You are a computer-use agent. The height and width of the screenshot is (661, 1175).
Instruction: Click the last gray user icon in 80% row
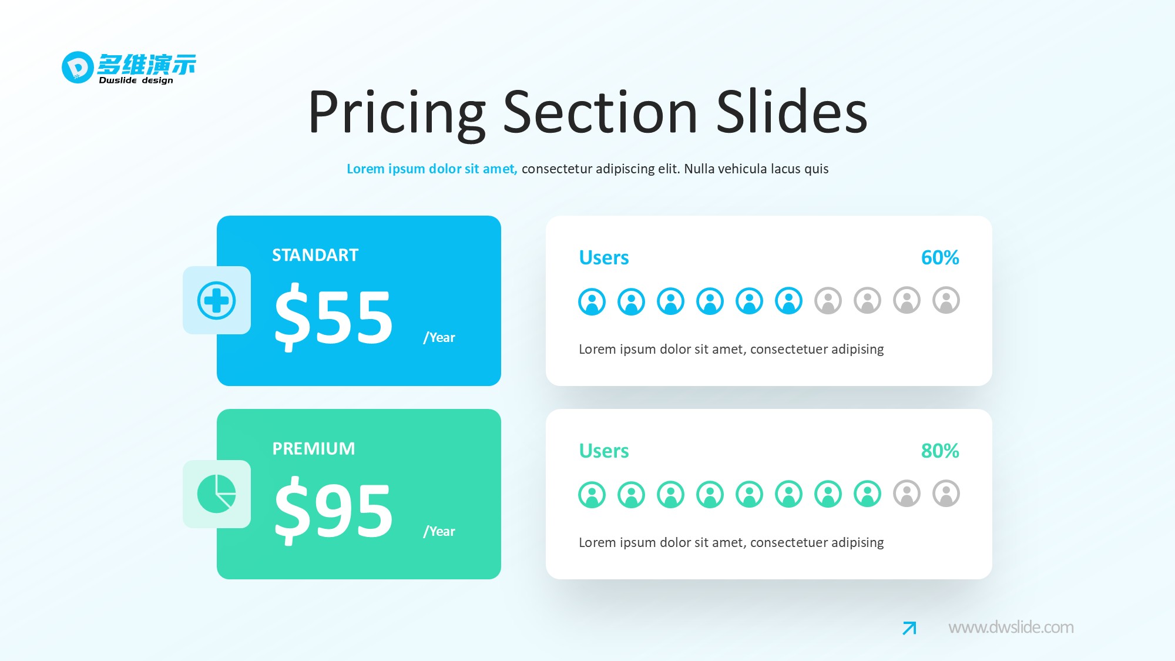pos(946,494)
